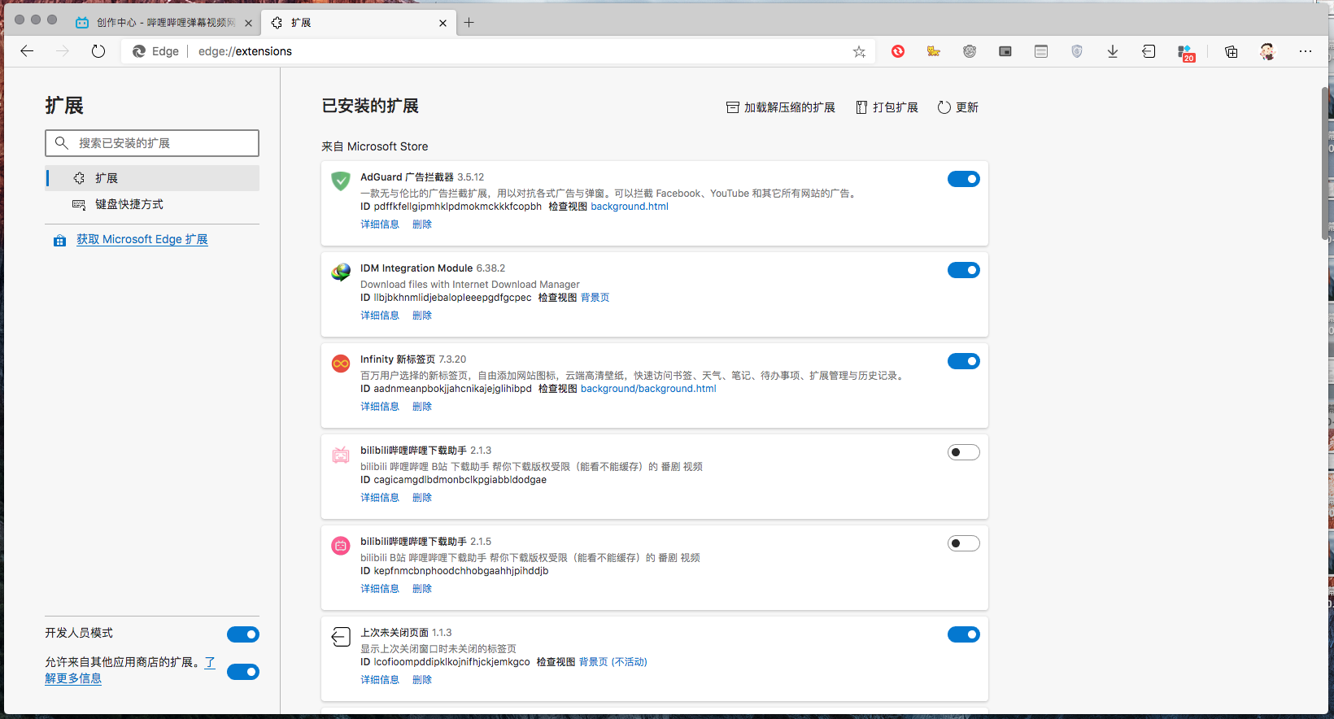Open the 了解更多信息 link
1334x719 pixels.
click(73, 678)
